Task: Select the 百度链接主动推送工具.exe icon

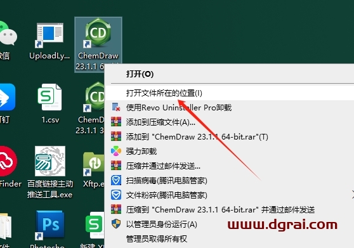Action: (x=50, y=161)
